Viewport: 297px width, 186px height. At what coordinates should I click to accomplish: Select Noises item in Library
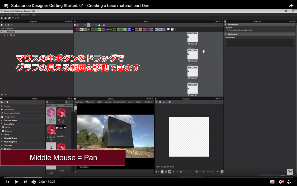(8, 127)
